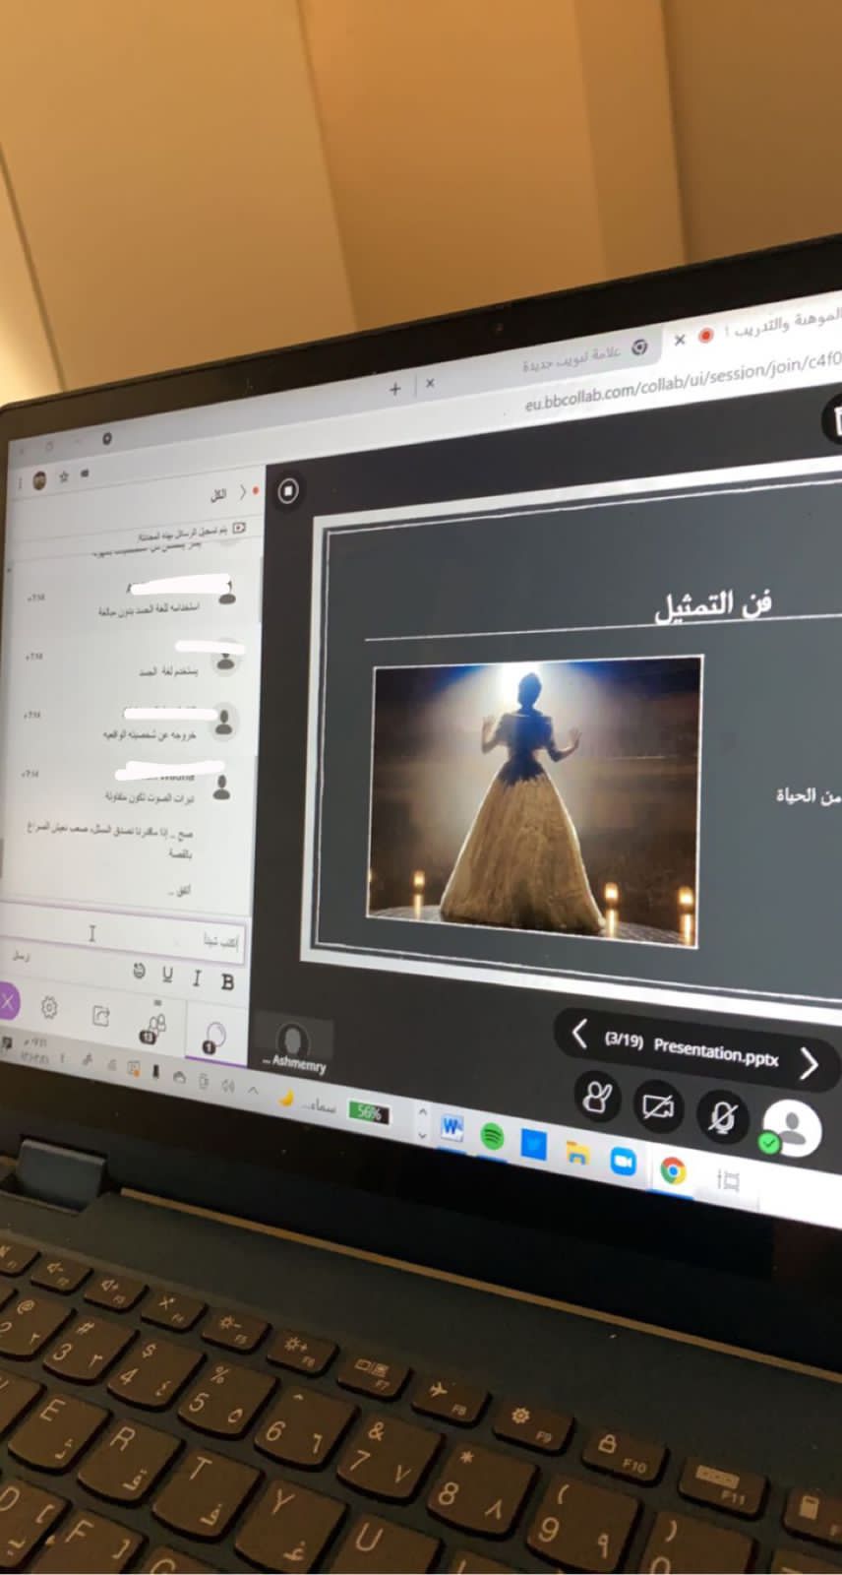842x1575 pixels.
Task: Apply underline formatting in chat
Action: pyautogui.click(x=167, y=975)
